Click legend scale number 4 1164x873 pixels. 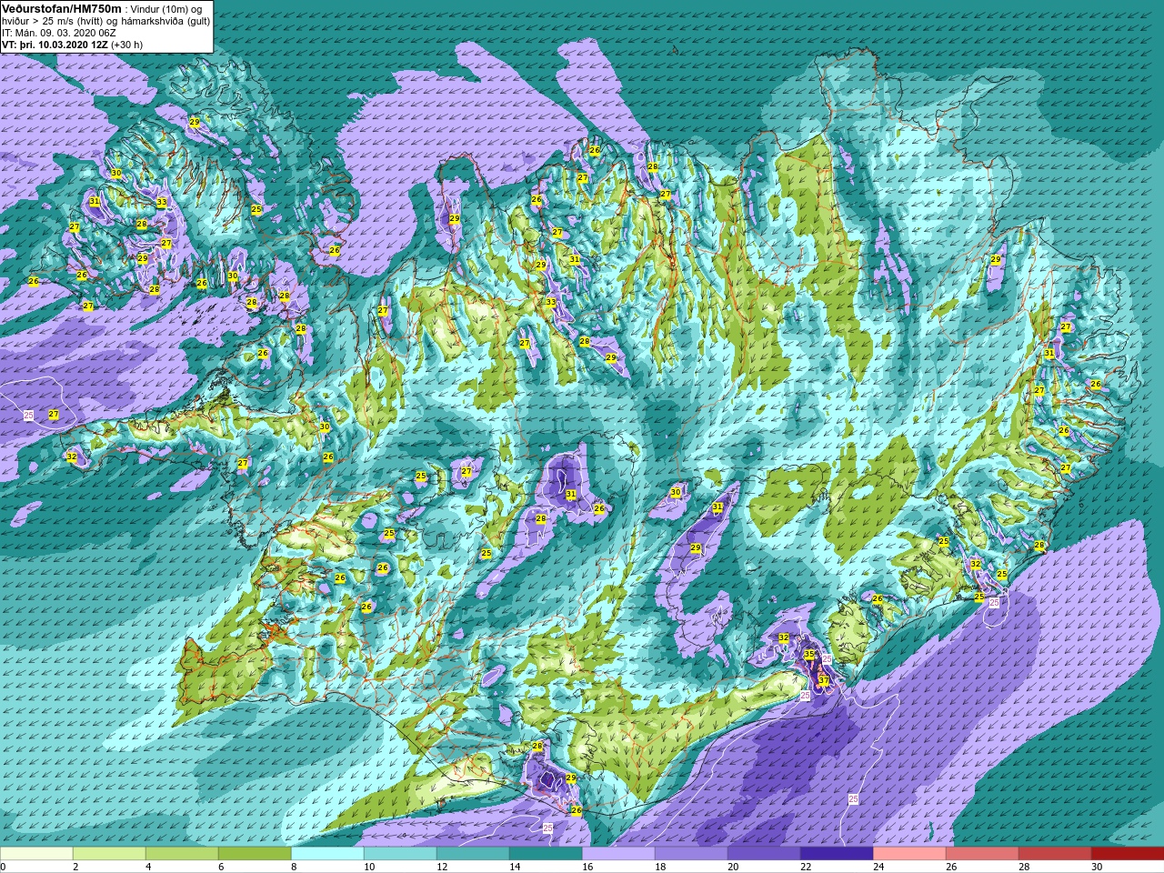click(x=148, y=867)
